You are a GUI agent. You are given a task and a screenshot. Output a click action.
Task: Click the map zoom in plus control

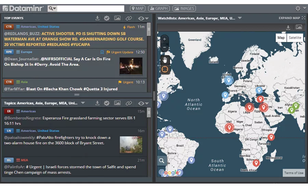click(x=165, y=39)
